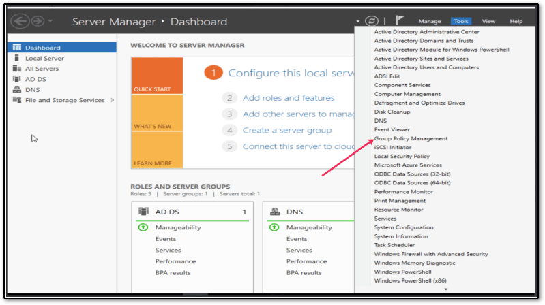Launch Group Policy Management

pos(411,138)
